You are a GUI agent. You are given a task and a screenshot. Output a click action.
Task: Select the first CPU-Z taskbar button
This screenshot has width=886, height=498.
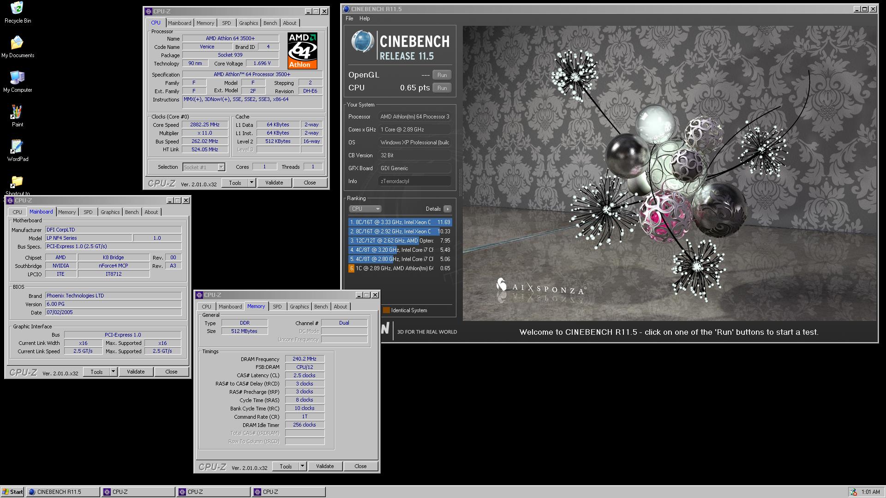click(x=138, y=492)
